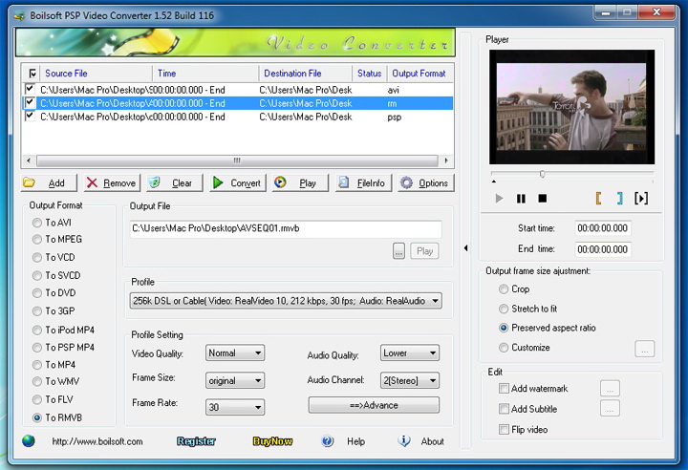Set the start mark bracket in player

(x=598, y=199)
